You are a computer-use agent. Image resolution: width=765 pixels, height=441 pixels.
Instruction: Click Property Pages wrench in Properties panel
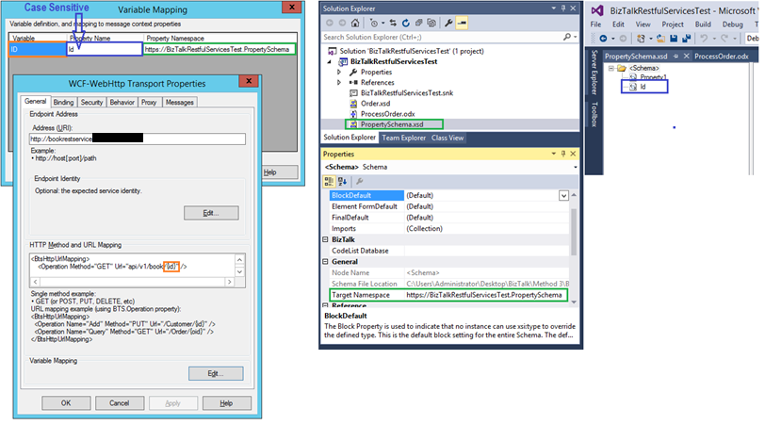point(360,182)
